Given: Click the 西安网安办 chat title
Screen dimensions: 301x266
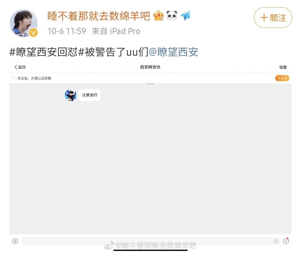Looking at the screenshot, I should [150, 67].
